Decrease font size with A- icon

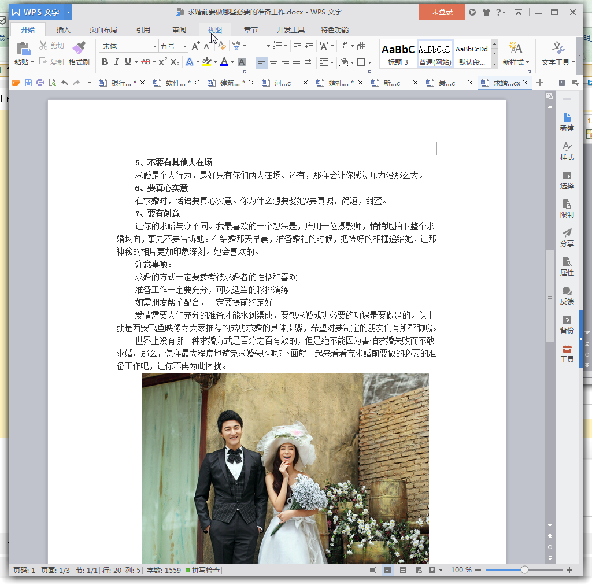pos(207,46)
